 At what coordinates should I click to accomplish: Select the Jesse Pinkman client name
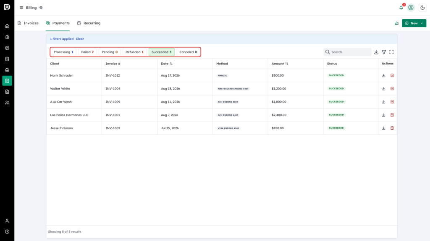tap(61, 128)
